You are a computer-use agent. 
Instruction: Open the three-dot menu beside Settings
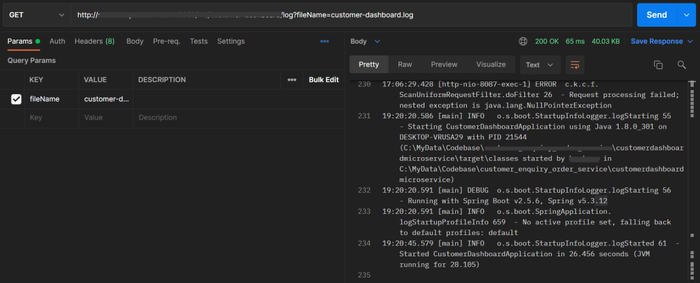325,41
